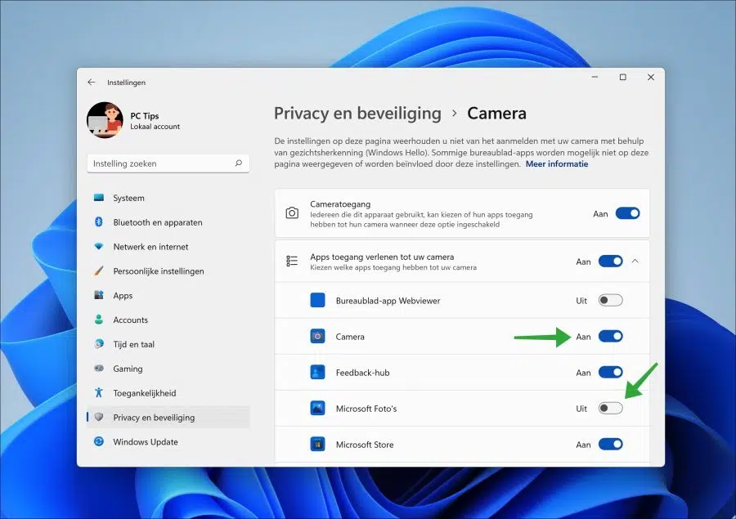Disable Microsoft Store camera access
This screenshot has height=519, width=736.
pos(611,445)
